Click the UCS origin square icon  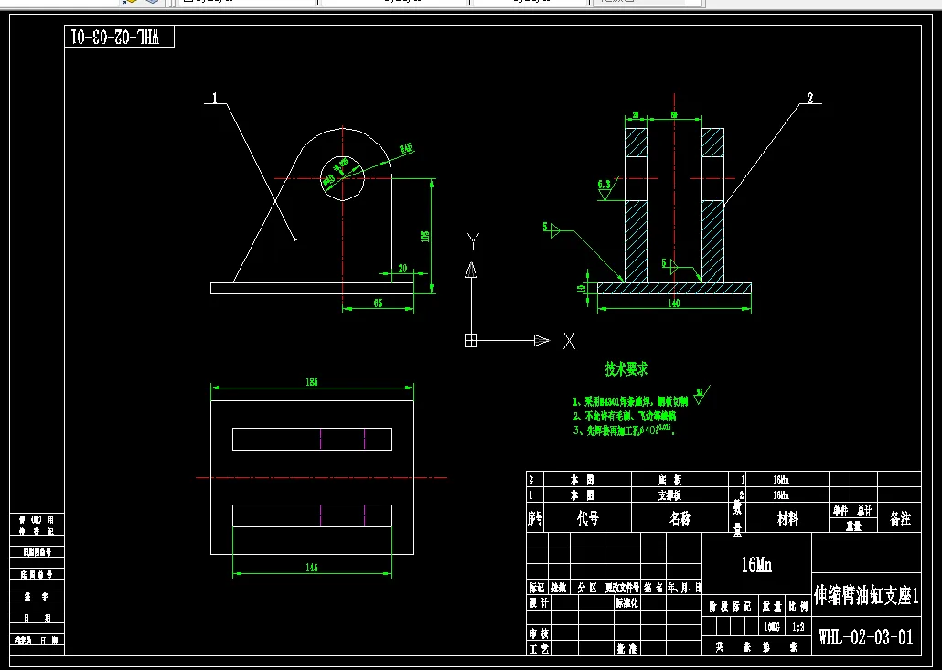point(471,340)
